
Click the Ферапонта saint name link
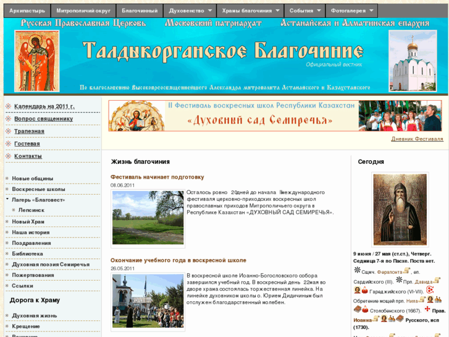click(390, 272)
